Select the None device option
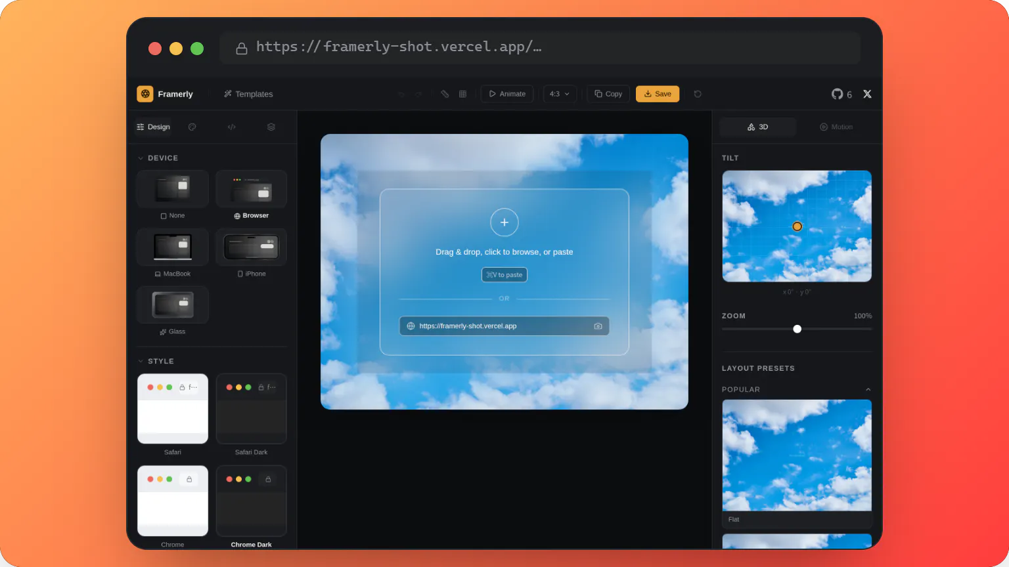1009x567 pixels. 173,196
